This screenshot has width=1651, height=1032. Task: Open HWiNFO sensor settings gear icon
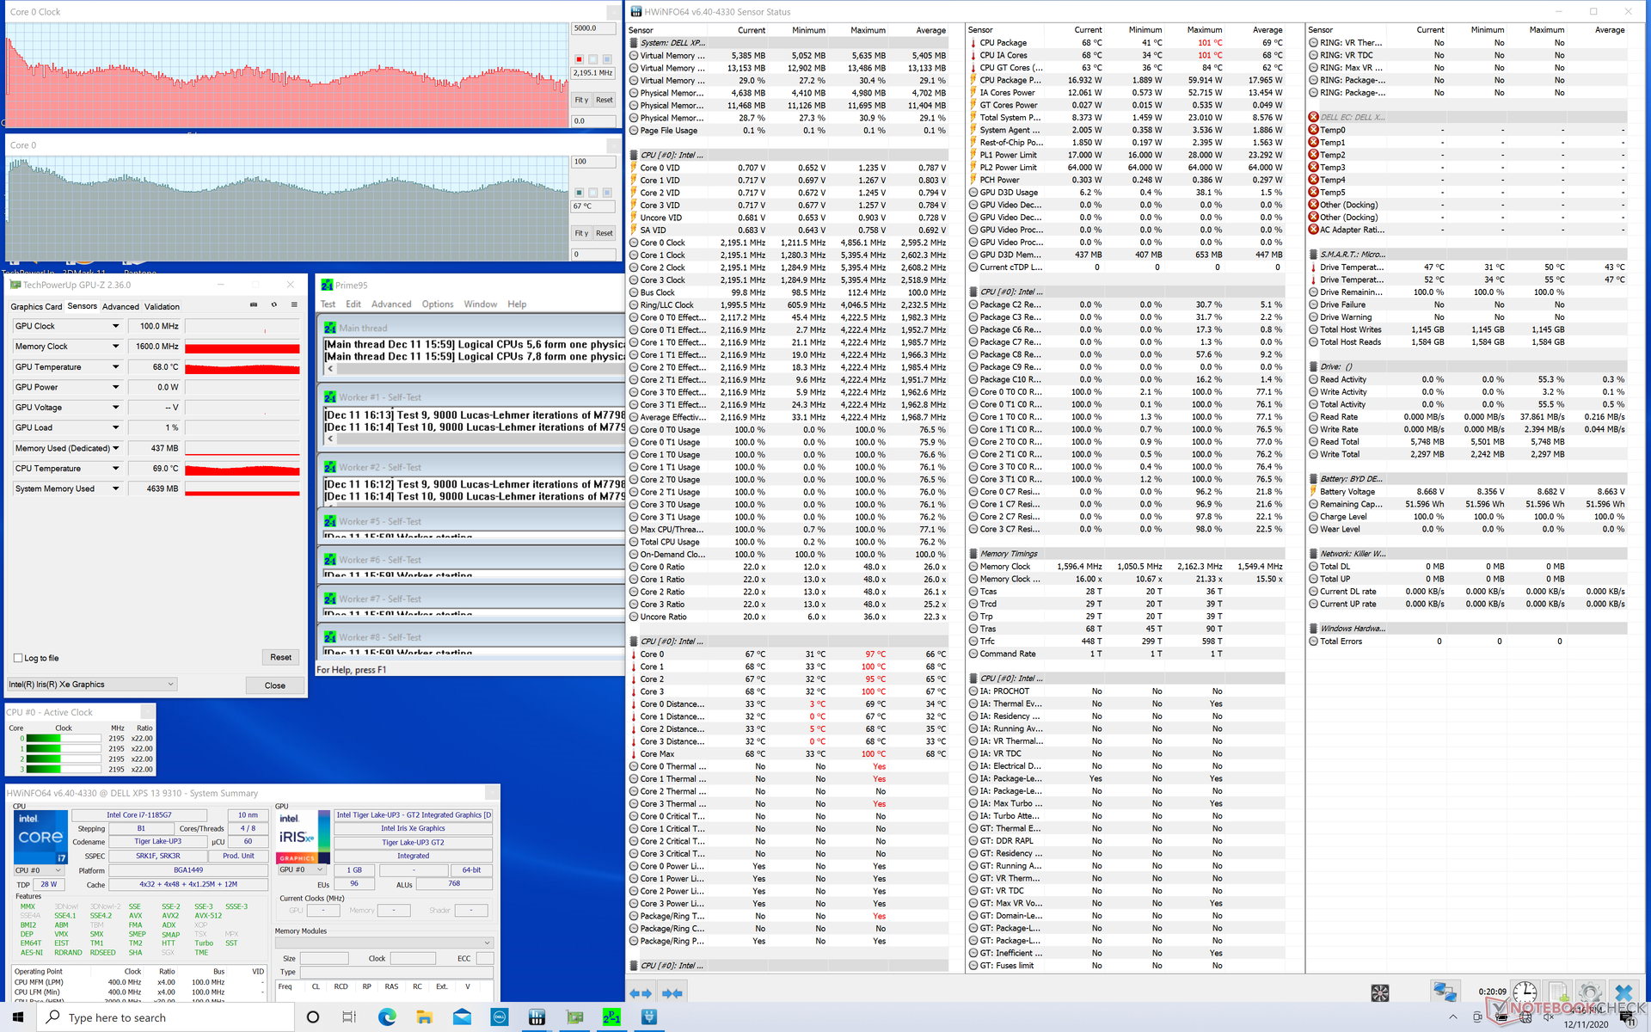(x=1589, y=993)
